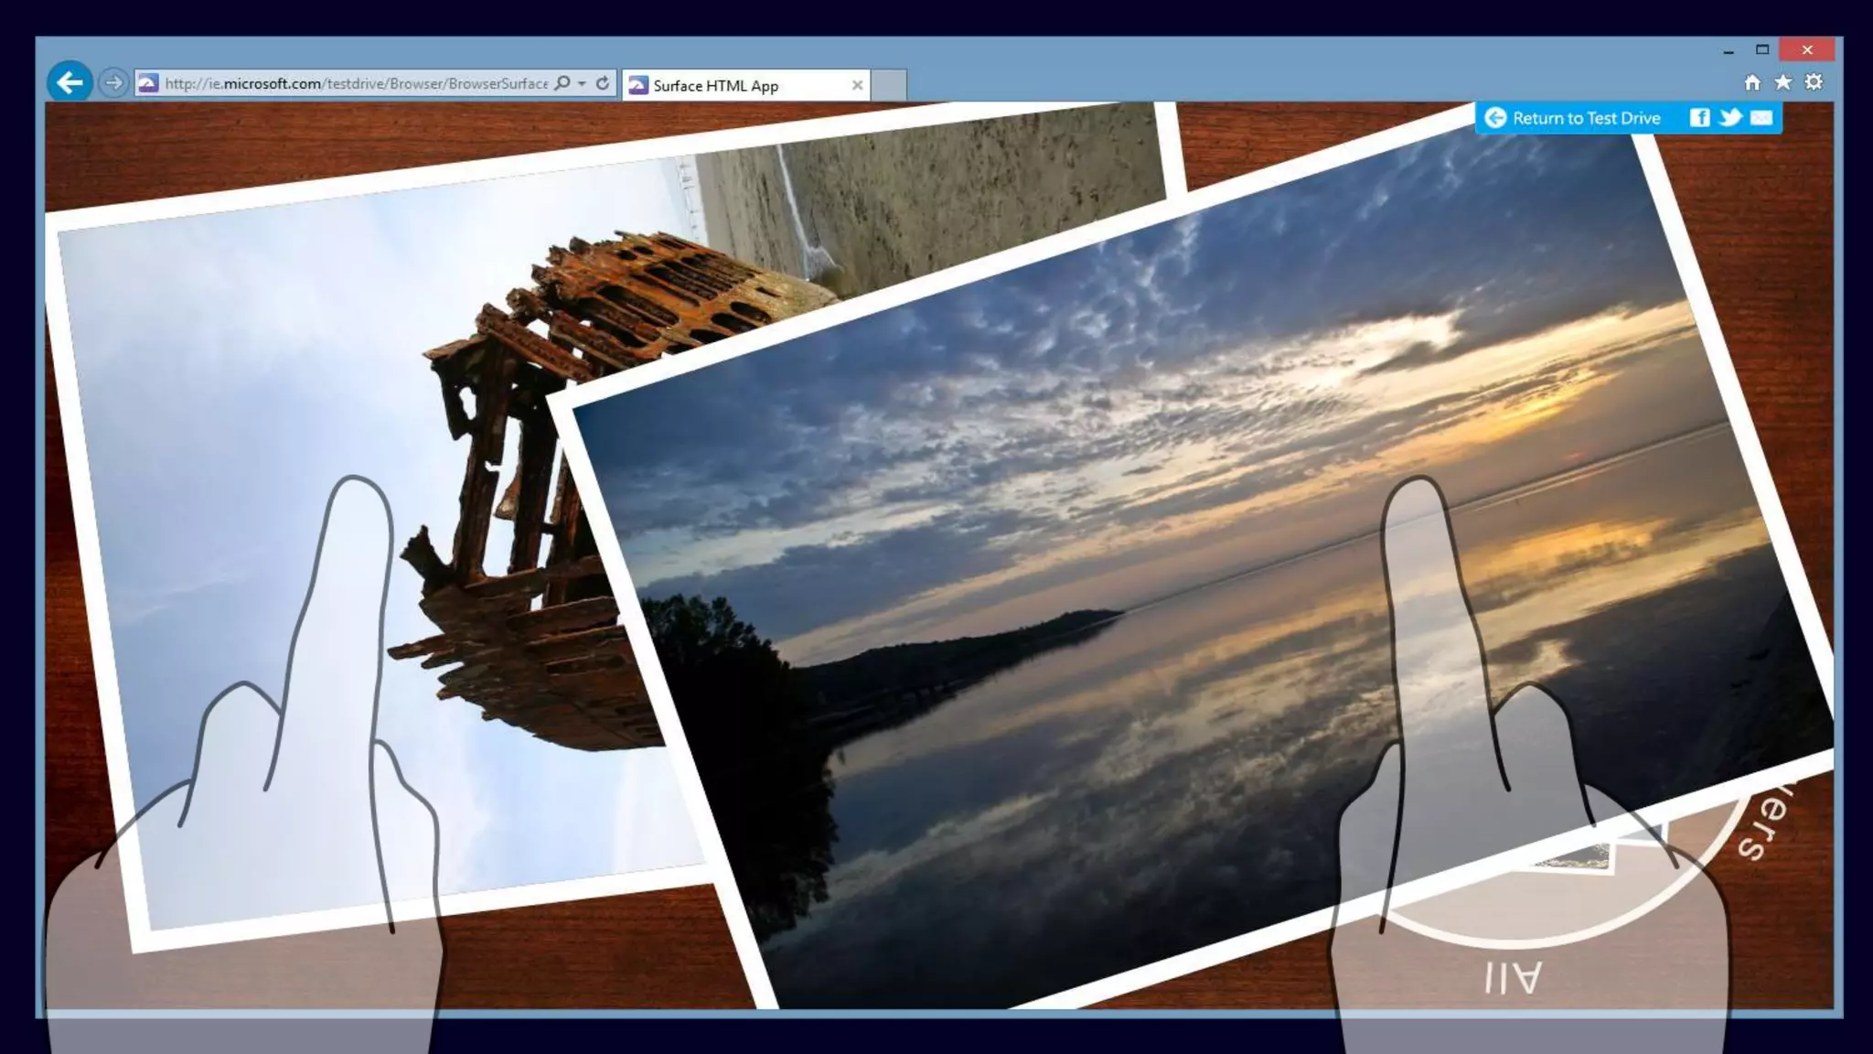The width and height of the screenshot is (1873, 1054).
Task: Click Return to Test Drive link
Action: coord(1586,118)
